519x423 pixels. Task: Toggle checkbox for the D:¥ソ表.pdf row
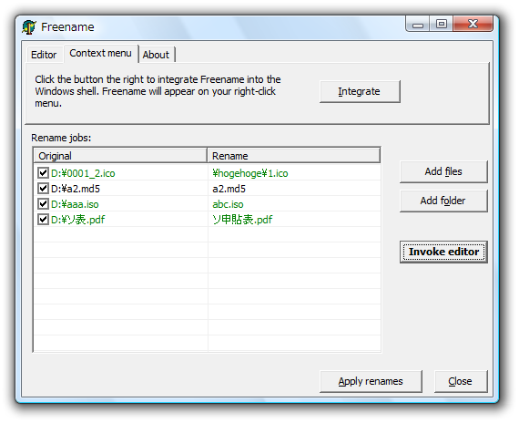coord(43,219)
